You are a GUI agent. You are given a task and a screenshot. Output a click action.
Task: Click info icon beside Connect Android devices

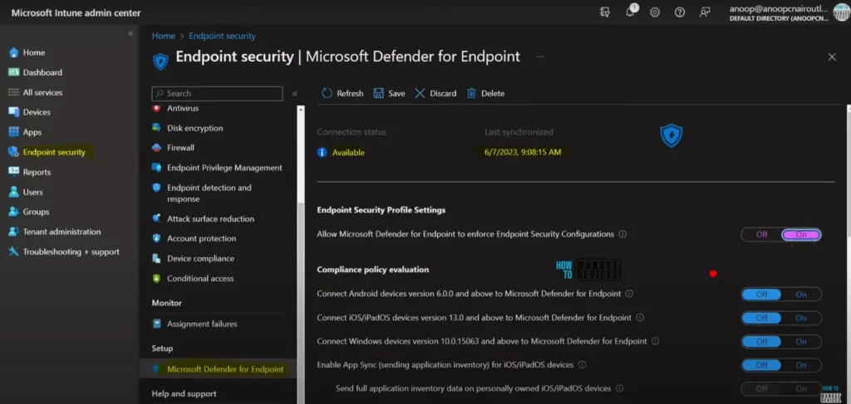pyautogui.click(x=629, y=294)
